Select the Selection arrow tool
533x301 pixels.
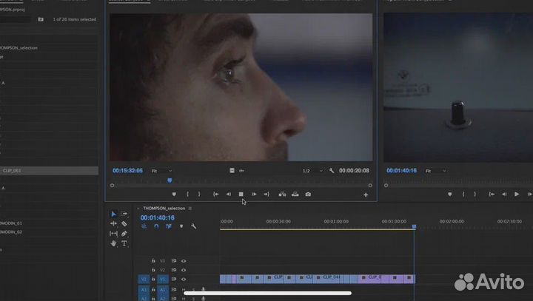(x=113, y=214)
